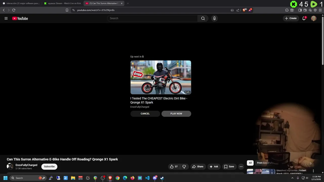Open the Brave Wallet icon
Image resolution: width=324 pixels, height=182 pixels.
pos(305,10)
